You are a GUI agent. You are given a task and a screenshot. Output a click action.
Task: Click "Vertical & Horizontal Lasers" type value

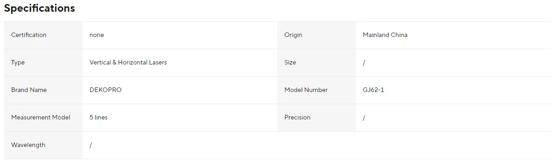(128, 63)
